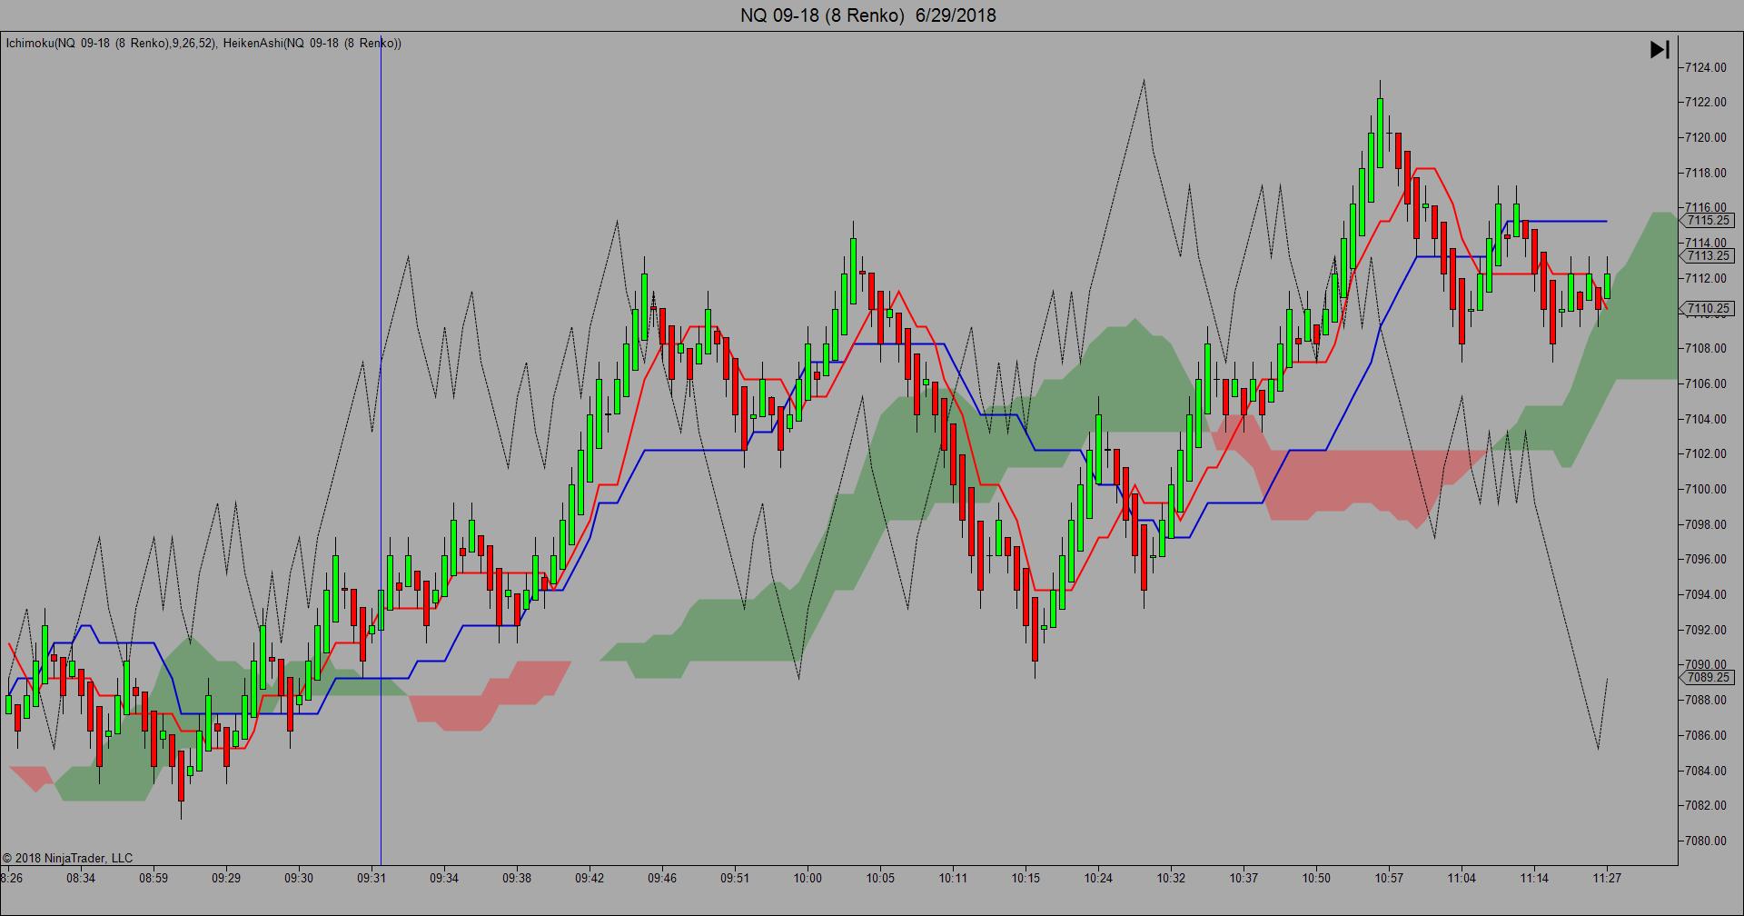Select the 7115.25 price marker
The image size is (1744, 916).
point(1708,221)
